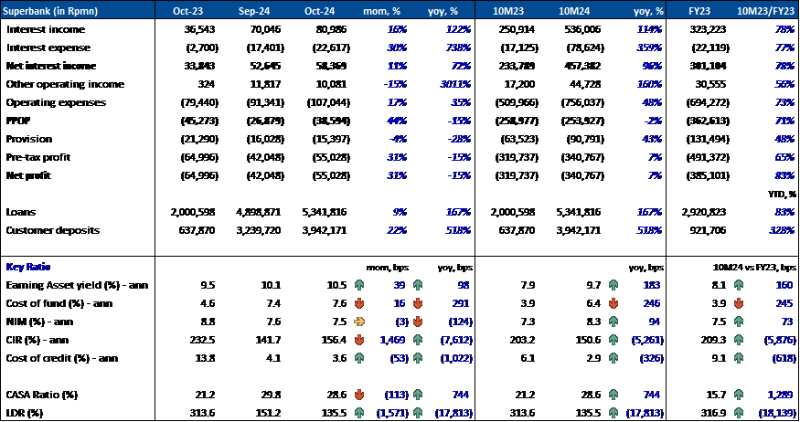Click the 'Operating expenses' row label
Image resolution: width=800 pixels, height=422 pixels.
56,102
